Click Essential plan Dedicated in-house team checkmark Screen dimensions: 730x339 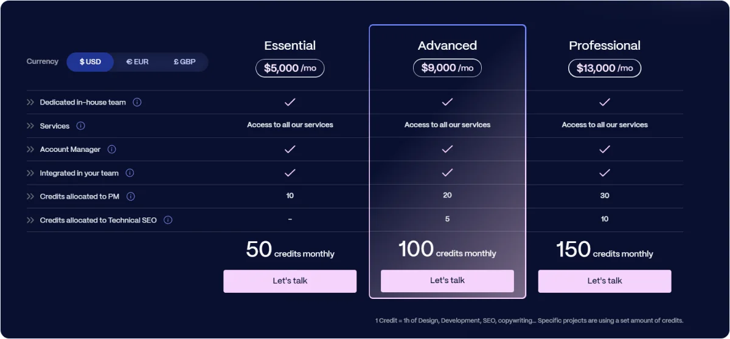pyautogui.click(x=290, y=102)
